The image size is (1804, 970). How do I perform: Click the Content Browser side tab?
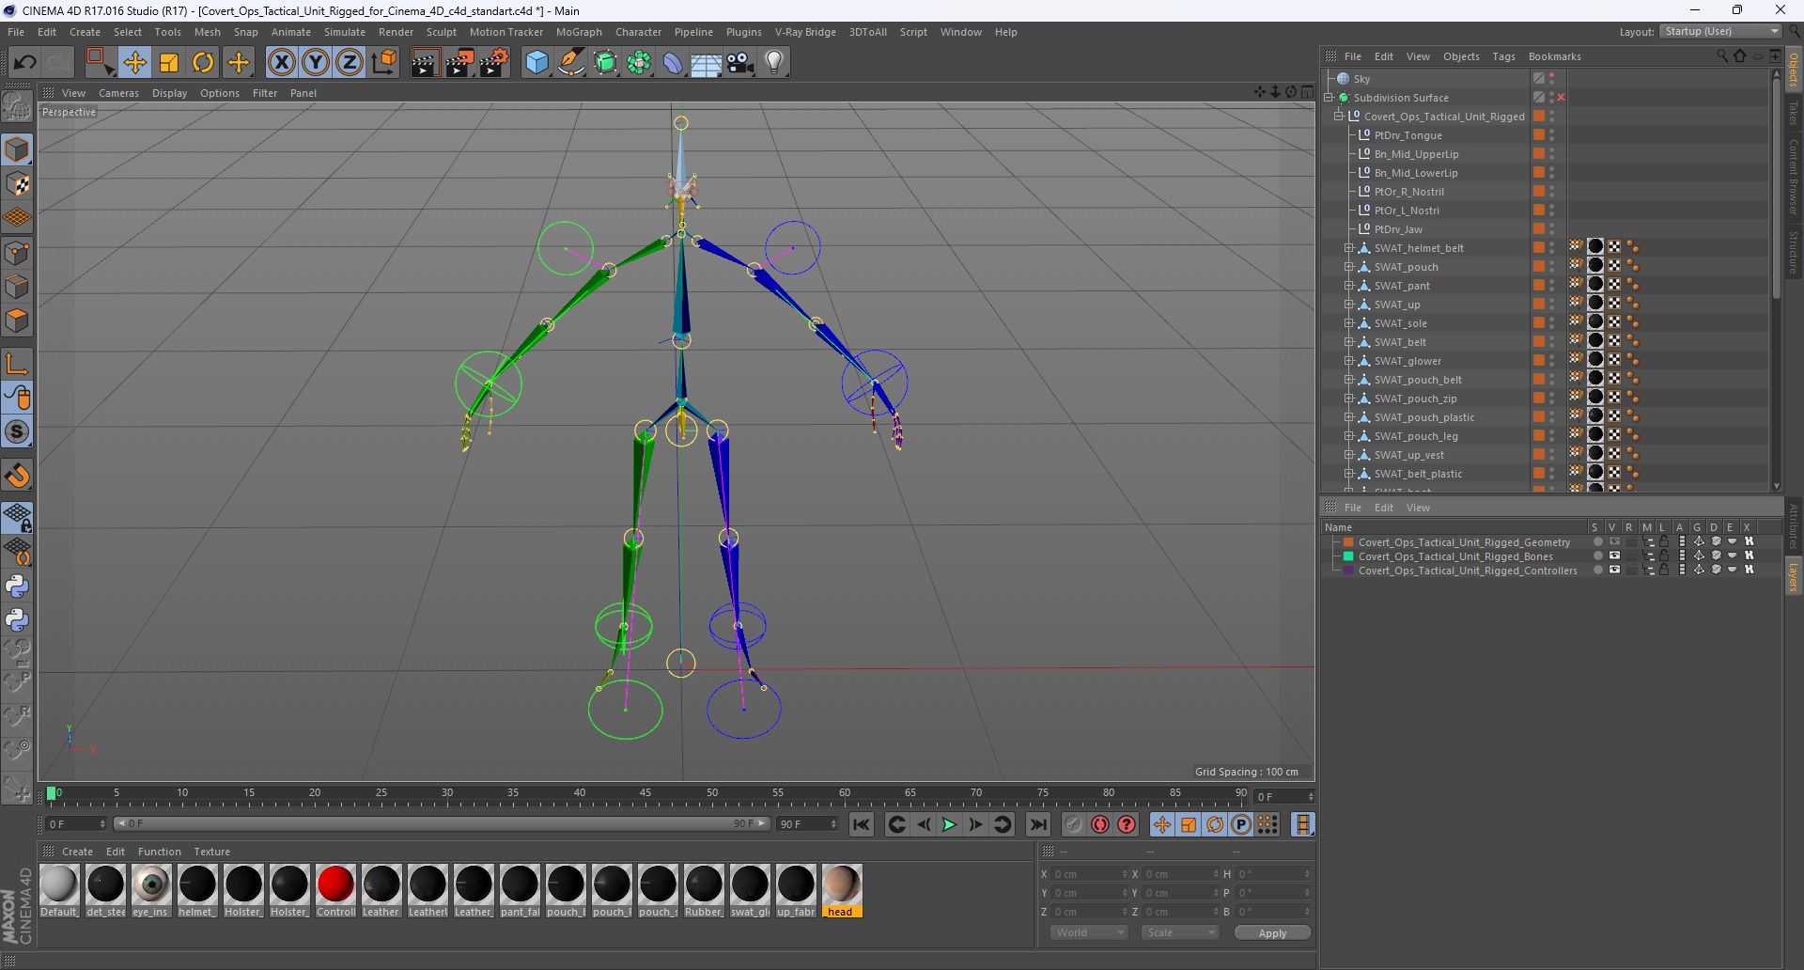(x=1794, y=177)
